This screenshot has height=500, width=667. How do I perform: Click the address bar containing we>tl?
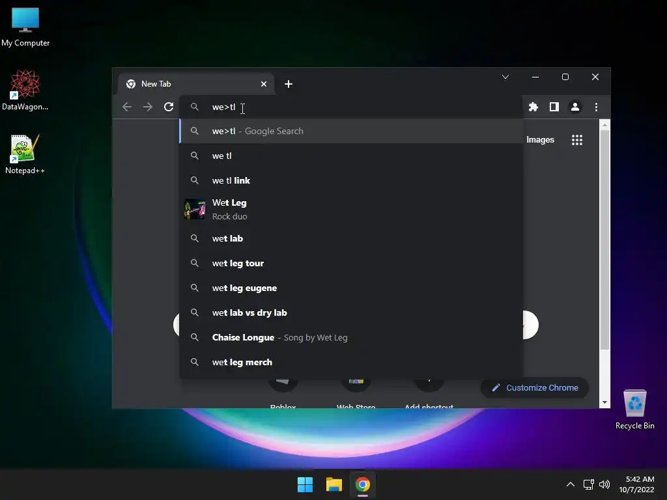(351, 107)
